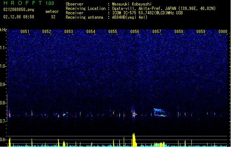Click receiver ICOM IC-575 53.7492 MHz text
The height and width of the screenshot is (147, 231).
pos(147,13)
